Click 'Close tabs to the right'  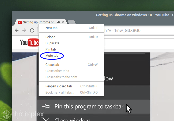(x=71, y=77)
